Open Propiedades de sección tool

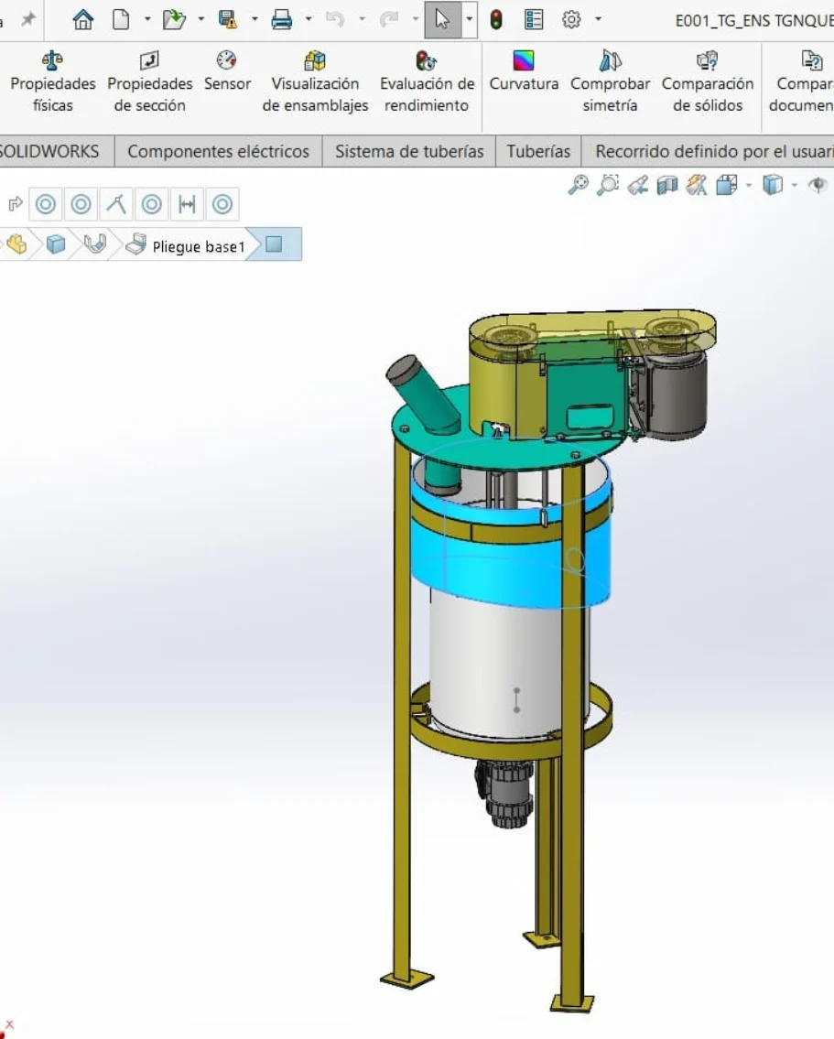coord(150,82)
